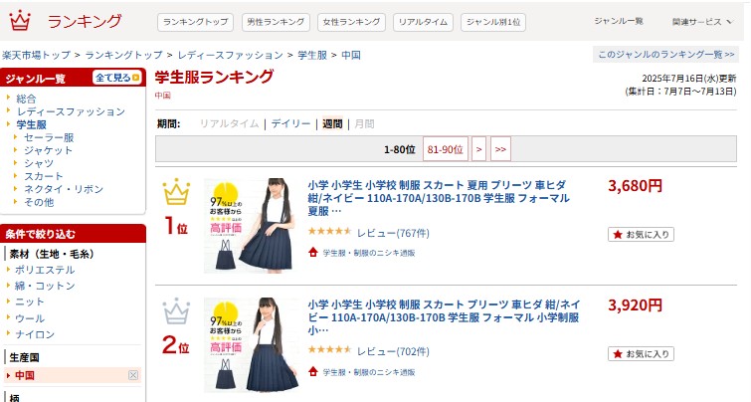Open the 男性ランキング tab
This screenshot has width=751, height=402.
click(x=276, y=22)
